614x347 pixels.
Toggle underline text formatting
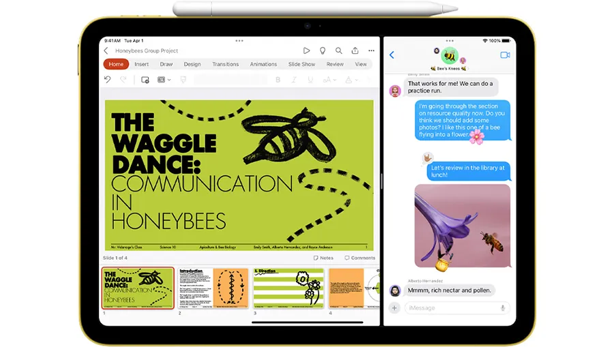pos(311,80)
